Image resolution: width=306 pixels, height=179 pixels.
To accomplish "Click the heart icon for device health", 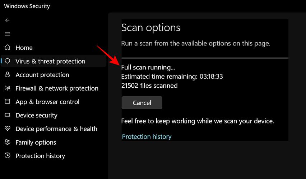I will (x=8, y=129).
